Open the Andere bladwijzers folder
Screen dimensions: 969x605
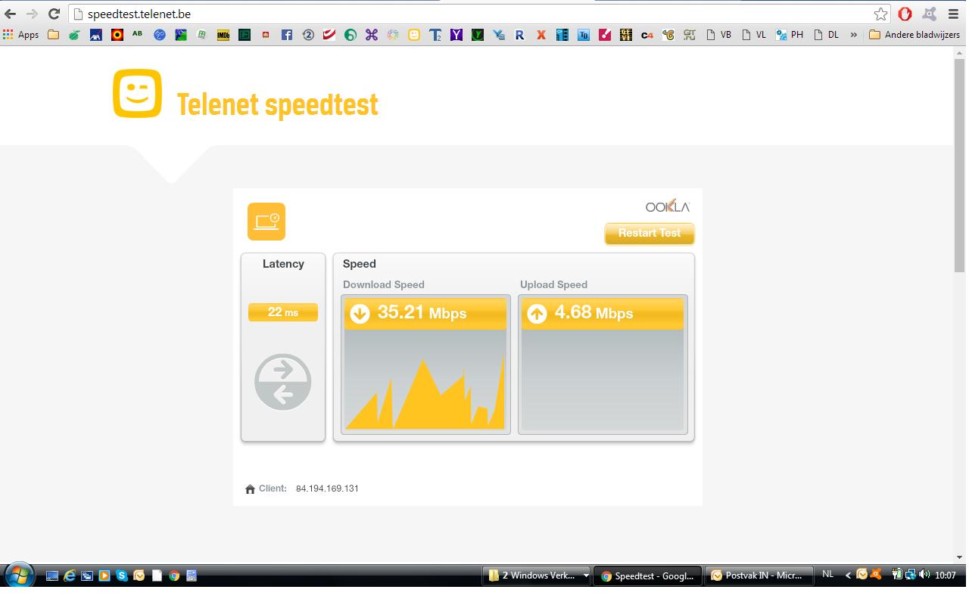[914, 35]
